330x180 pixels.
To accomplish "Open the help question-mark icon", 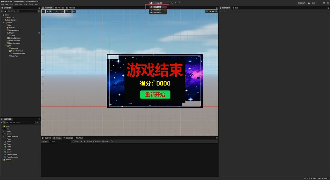I will tap(313, 3).
